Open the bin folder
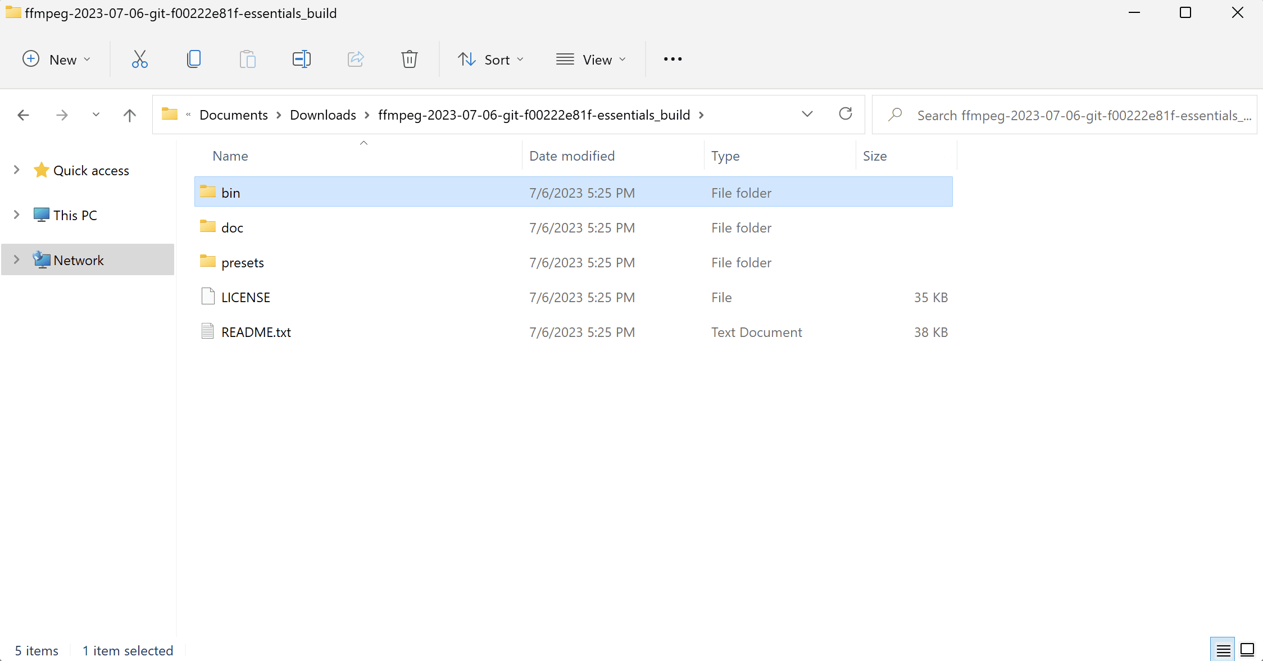 pos(231,192)
